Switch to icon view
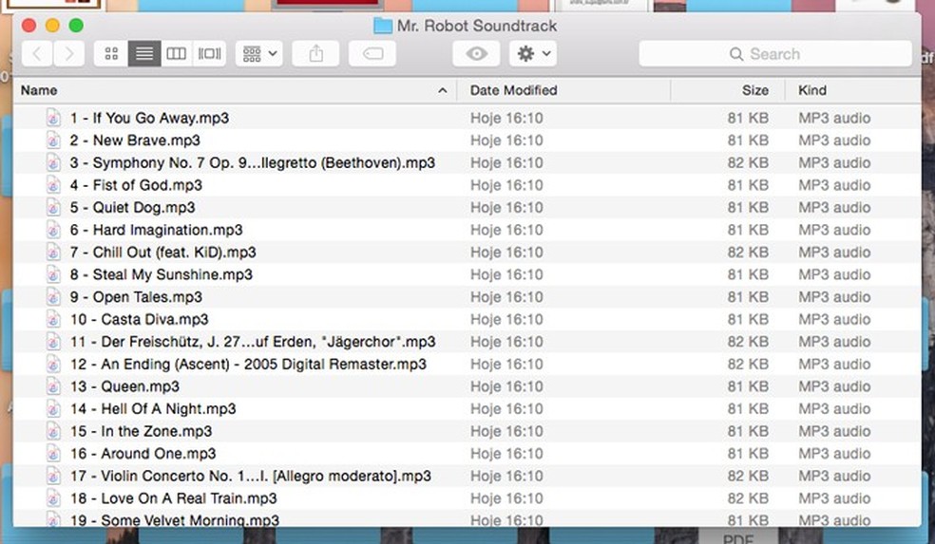The height and width of the screenshot is (544, 935). tap(111, 54)
